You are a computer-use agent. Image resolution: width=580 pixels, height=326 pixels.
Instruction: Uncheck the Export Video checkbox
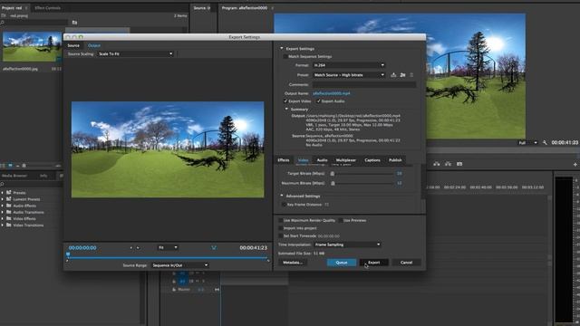tap(285, 101)
